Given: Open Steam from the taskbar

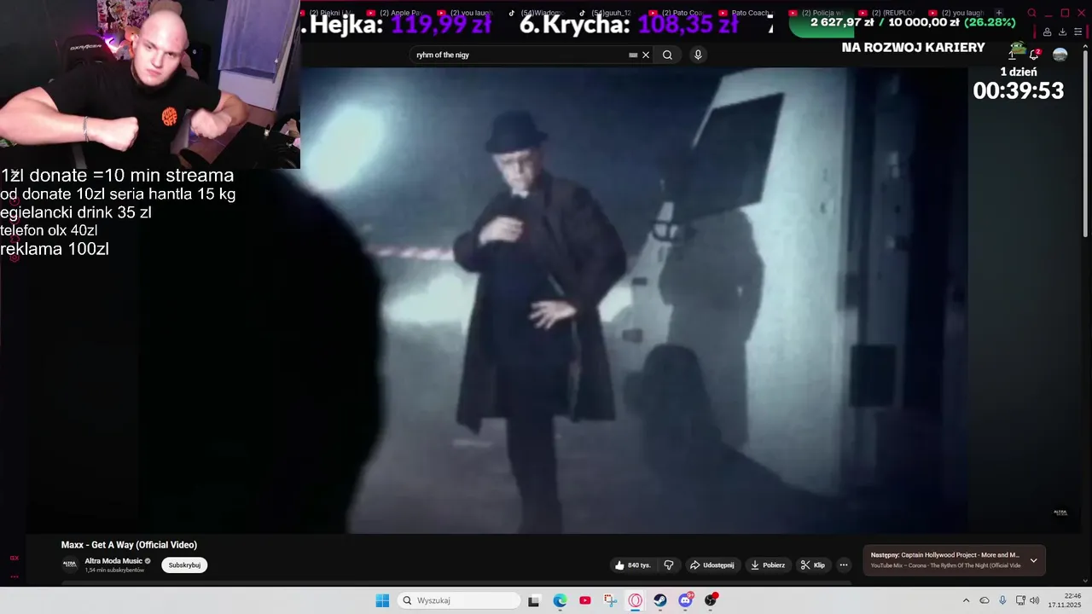Looking at the screenshot, I should 660,600.
